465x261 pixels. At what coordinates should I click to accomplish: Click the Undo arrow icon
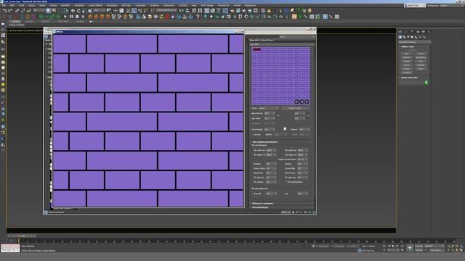point(5,11)
